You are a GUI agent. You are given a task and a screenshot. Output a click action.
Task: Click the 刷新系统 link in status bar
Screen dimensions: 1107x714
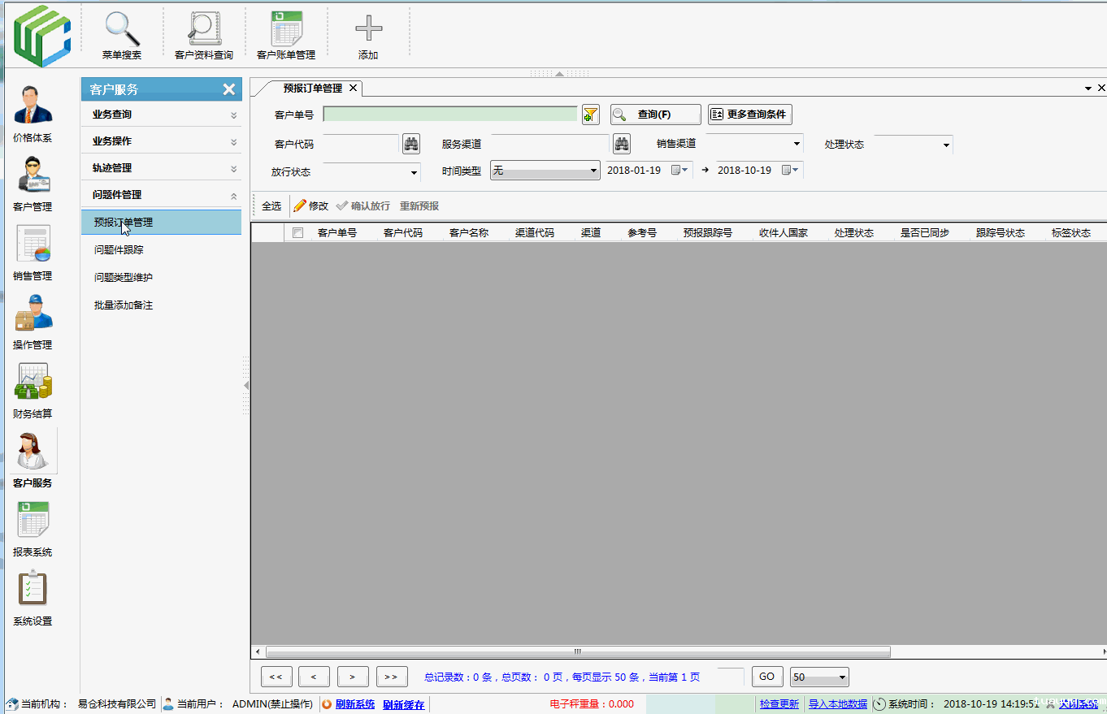click(x=355, y=704)
